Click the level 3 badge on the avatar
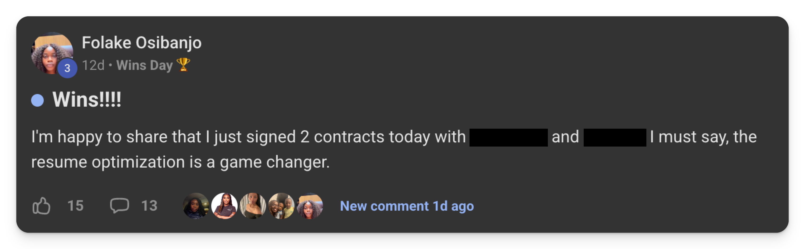 coord(67,68)
